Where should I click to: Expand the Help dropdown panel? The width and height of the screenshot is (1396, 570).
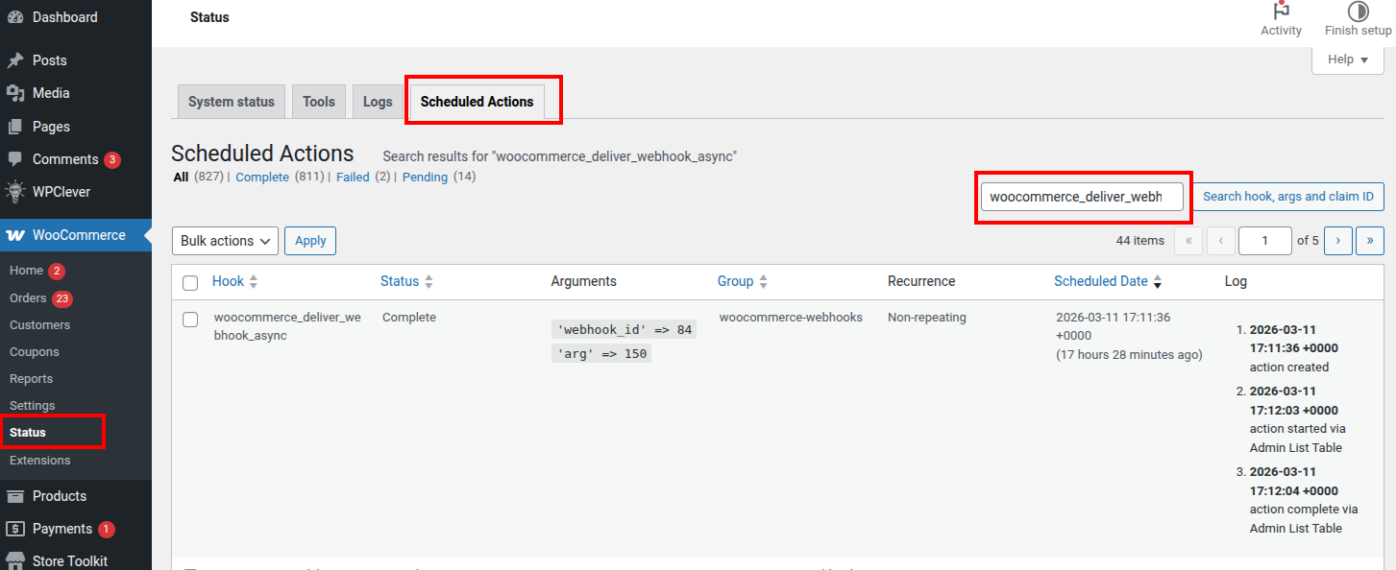click(1347, 59)
